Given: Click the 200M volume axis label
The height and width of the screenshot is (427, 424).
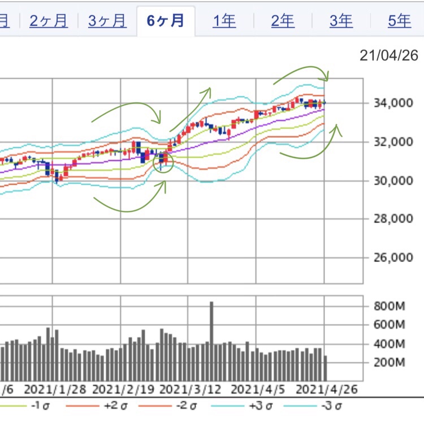Looking at the screenshot, I should point(390,363).
